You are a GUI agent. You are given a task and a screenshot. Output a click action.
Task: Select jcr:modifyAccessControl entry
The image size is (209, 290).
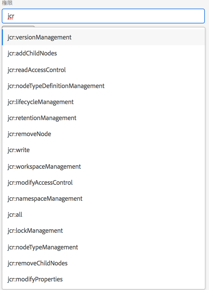tap(40, 183)
